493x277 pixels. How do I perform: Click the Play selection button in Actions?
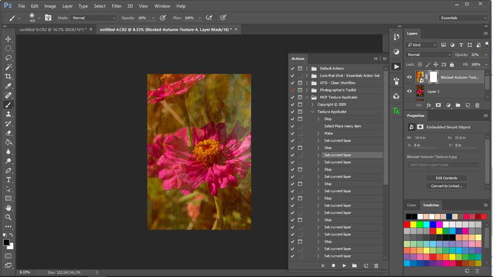(x=344, y=265)
